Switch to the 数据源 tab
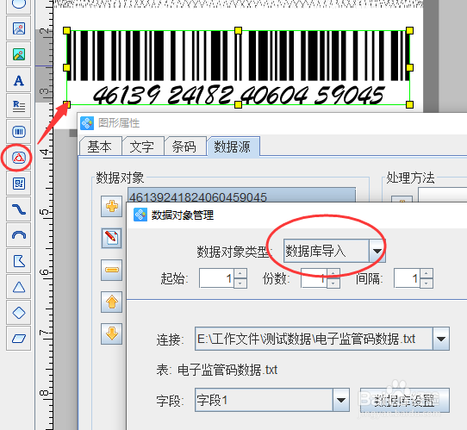This screenshot has width=467, height=430. (233, 146)
